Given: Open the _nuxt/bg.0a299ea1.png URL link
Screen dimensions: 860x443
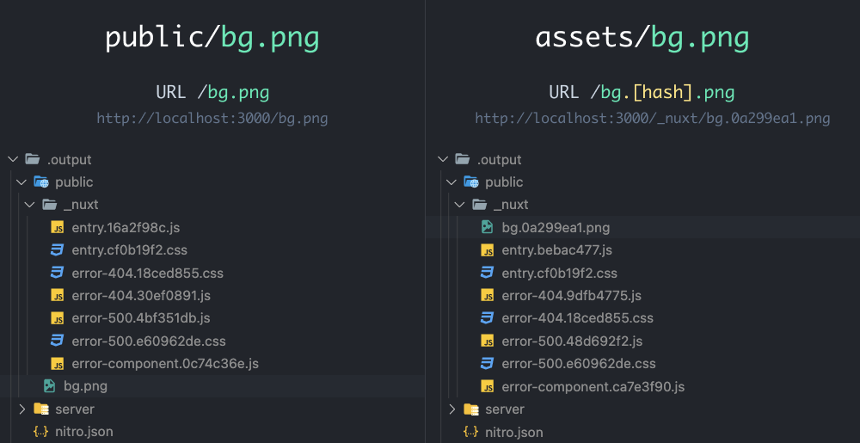Looking at the screenshot, I should 653,119.
